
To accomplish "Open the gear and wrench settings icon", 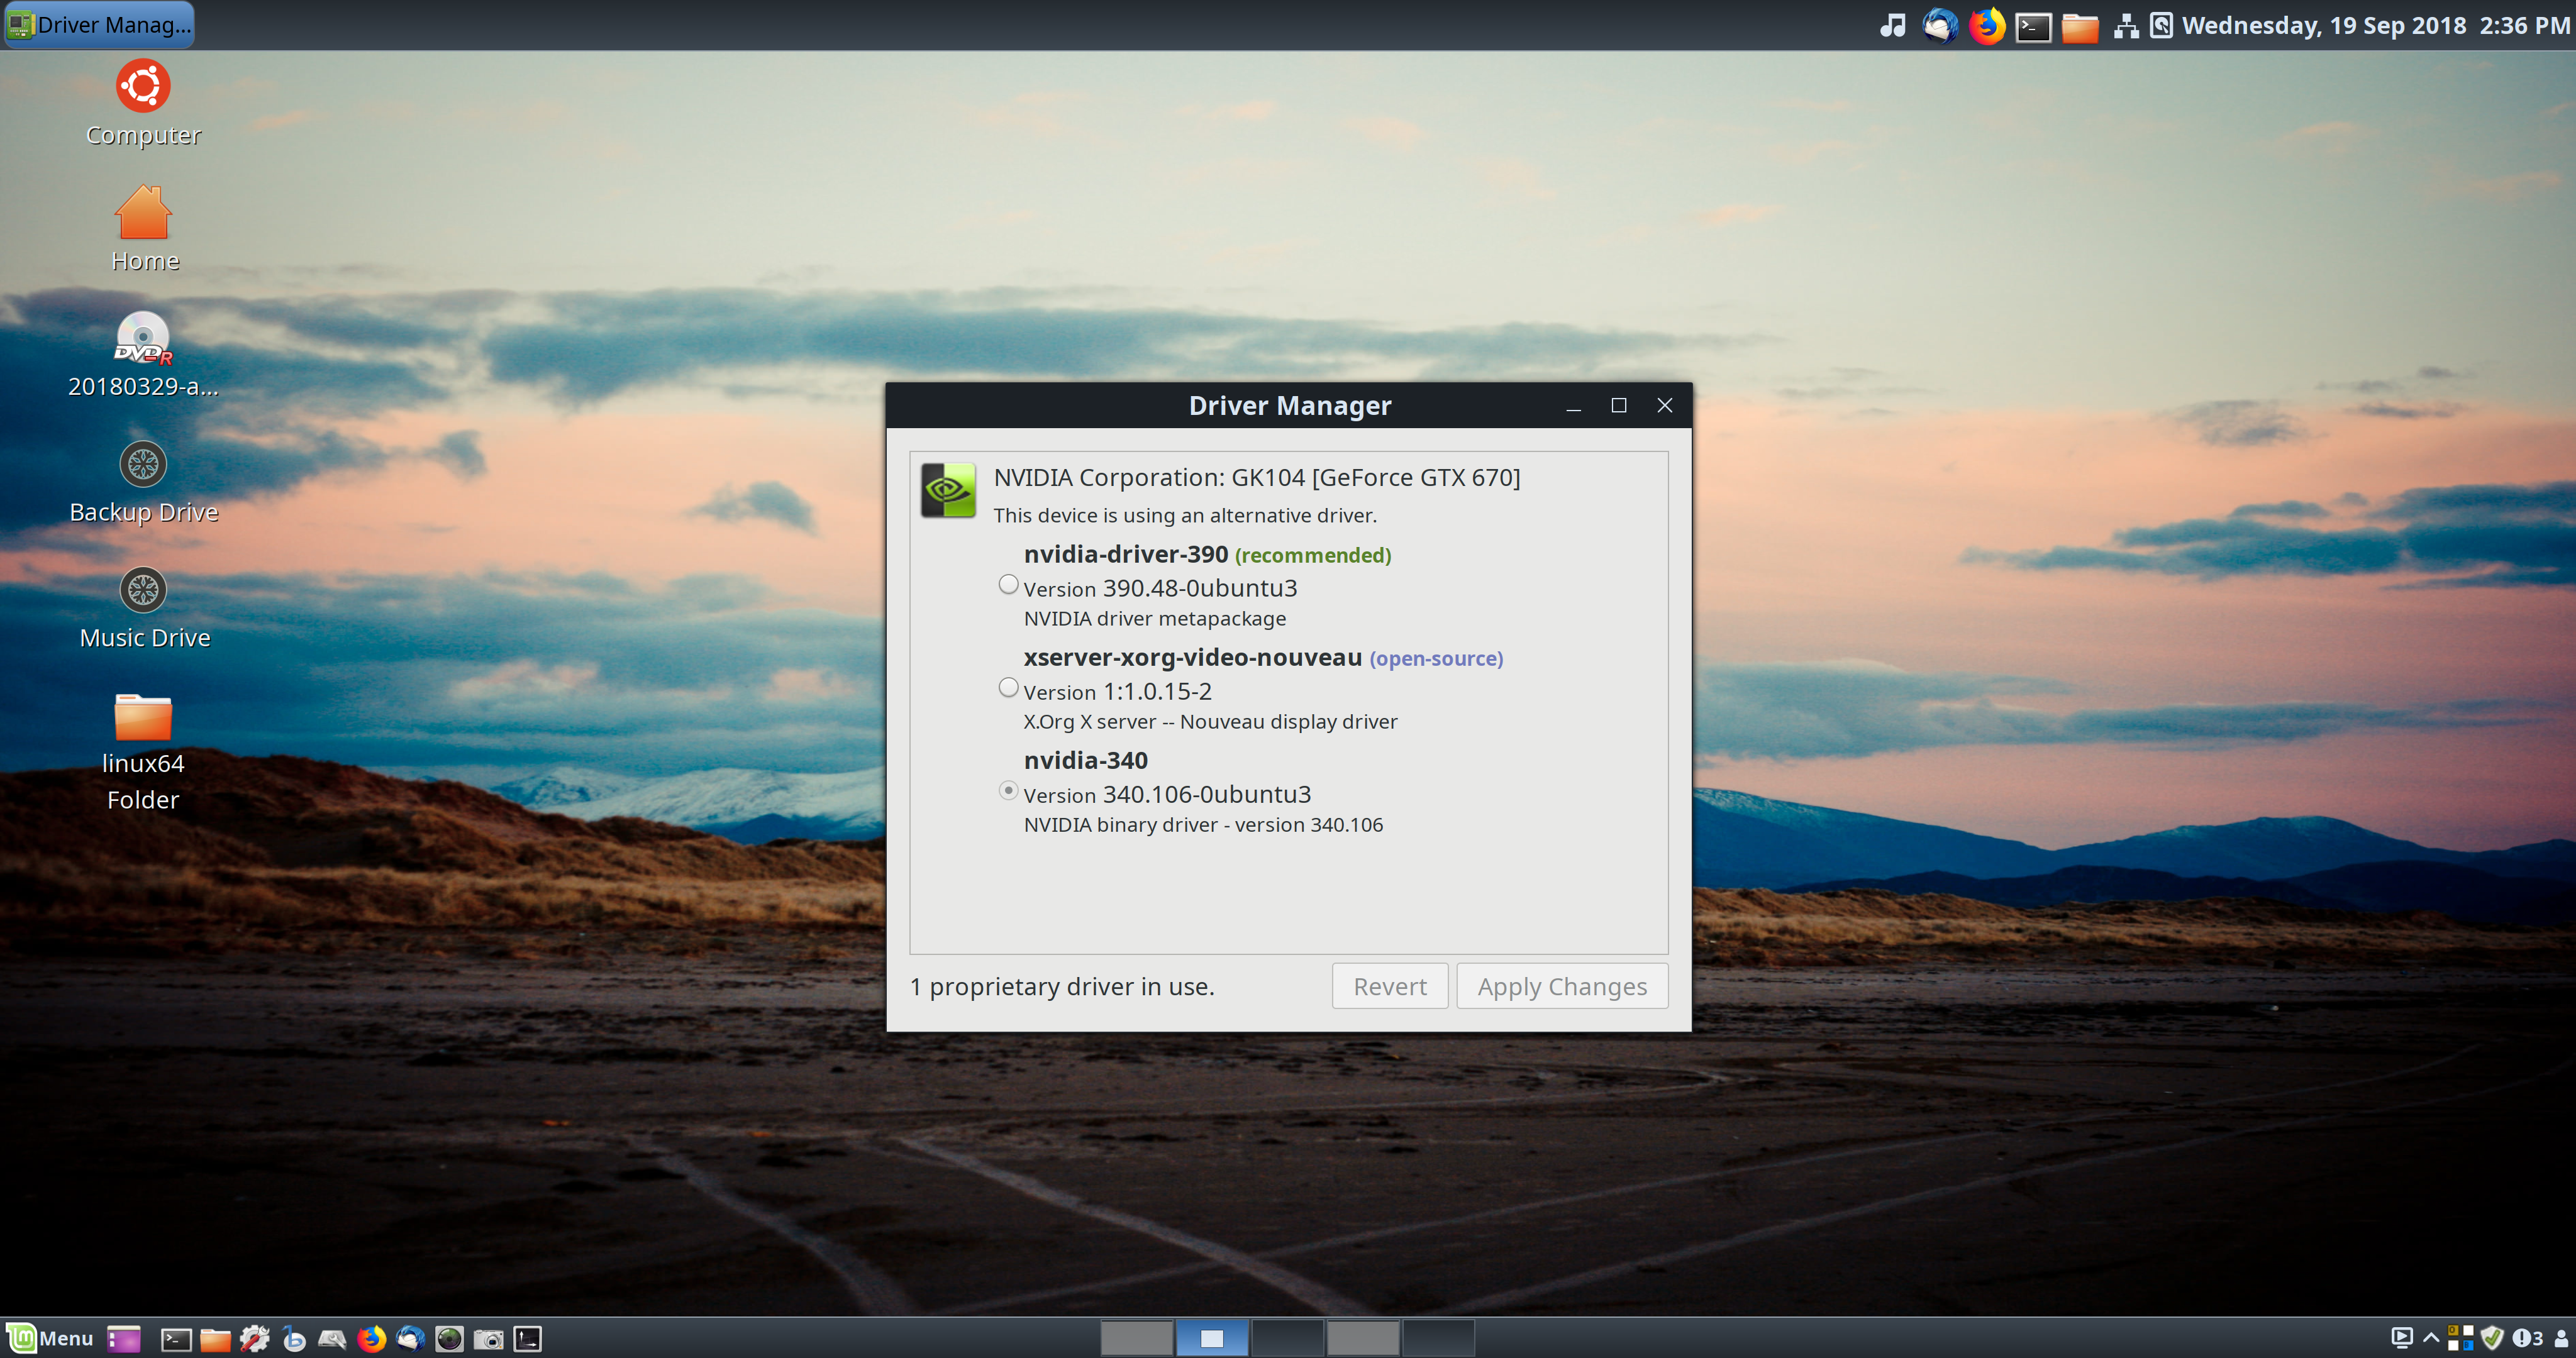I will [254, 1338].
